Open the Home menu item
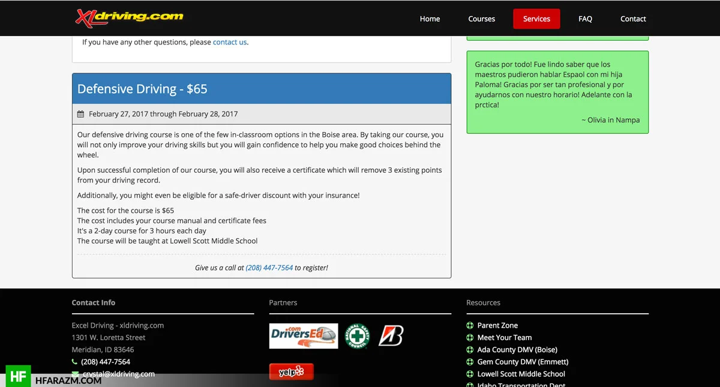The image size is (720, 387). point(430,19)
